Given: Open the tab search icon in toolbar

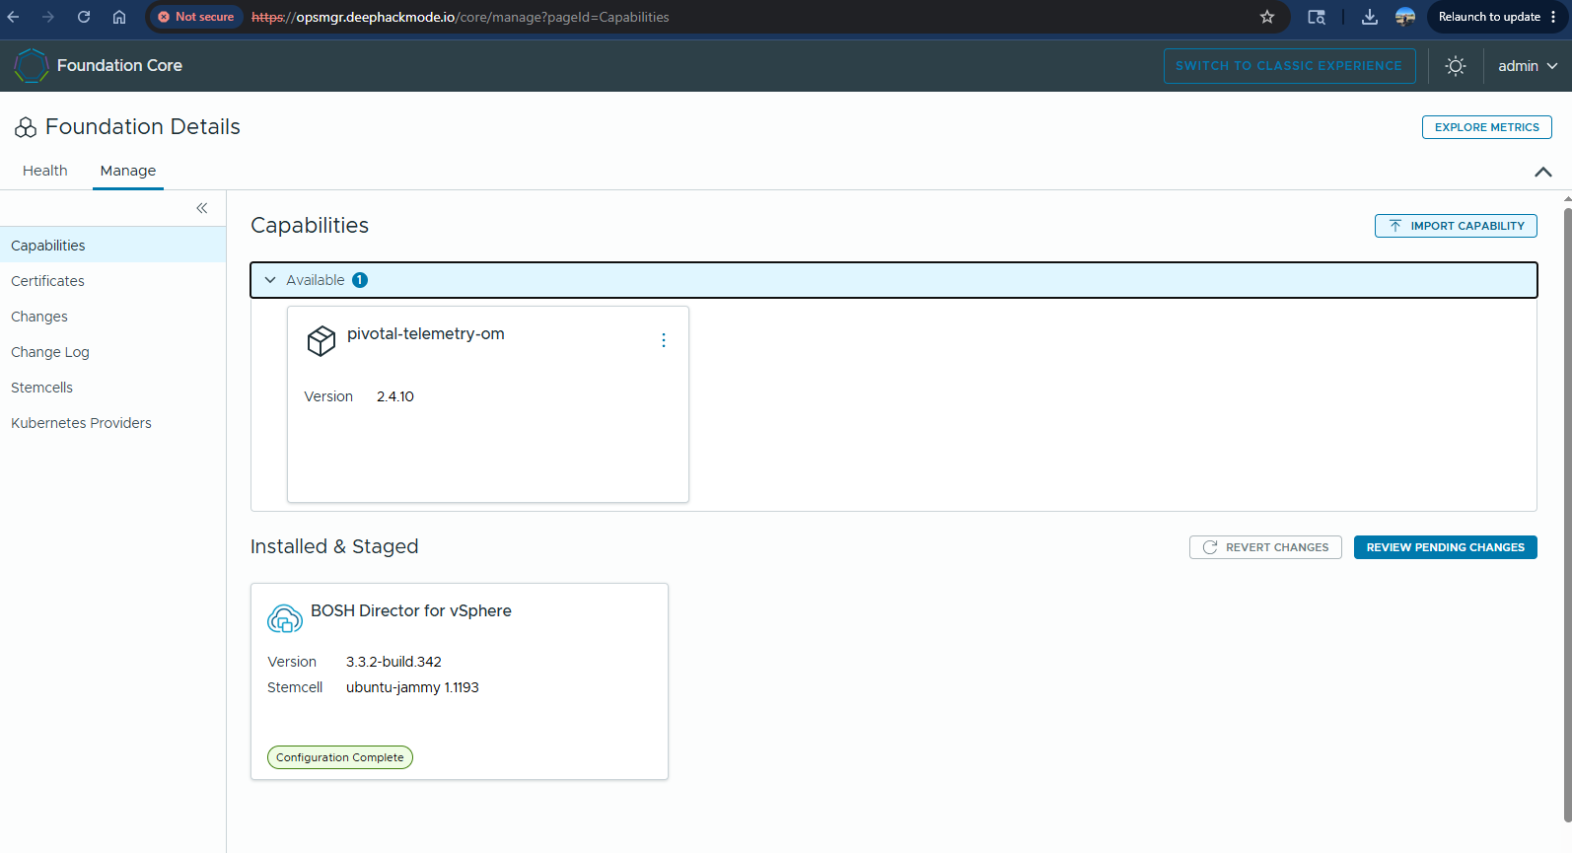Looking at the screenshot, I should pos(1317,17).
